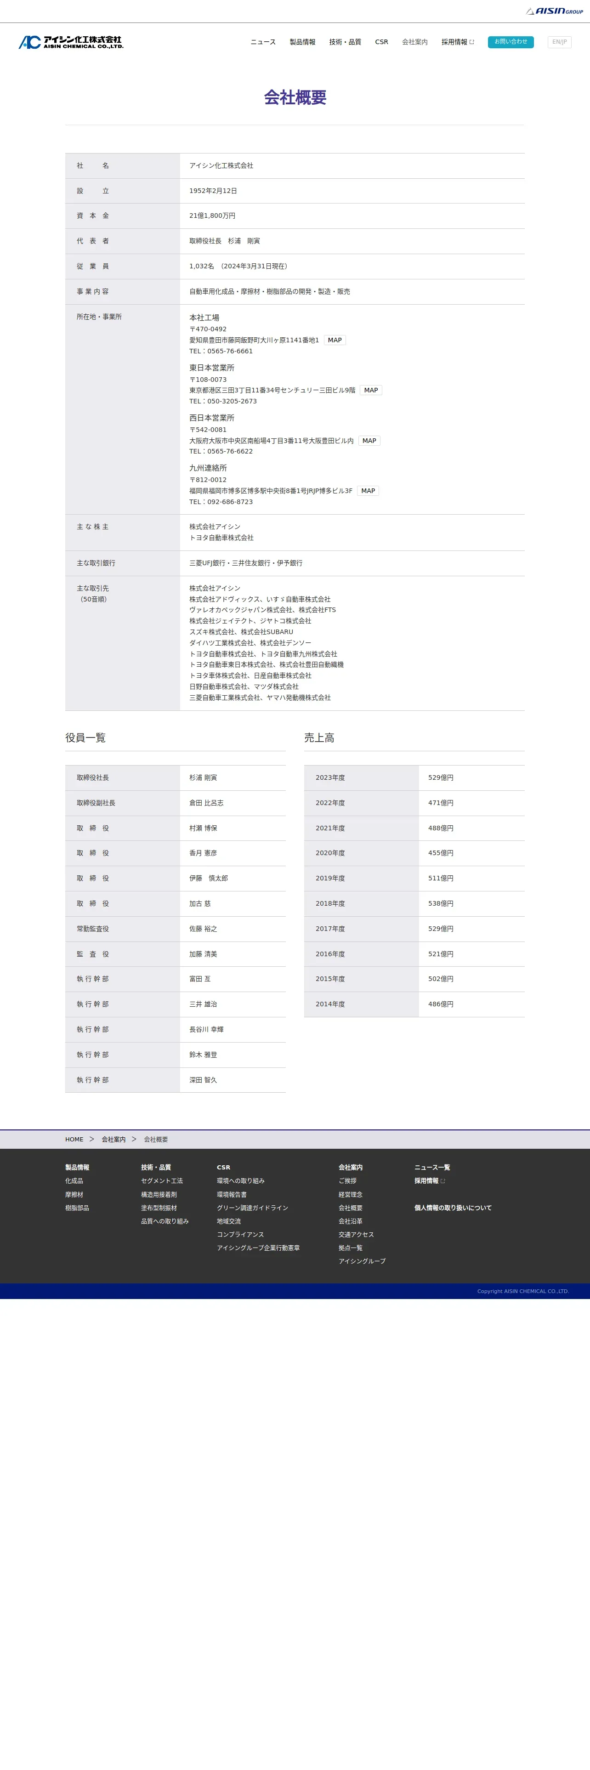Open 樹脂部品 in the footer
590x1770 pixels.
77,1208
